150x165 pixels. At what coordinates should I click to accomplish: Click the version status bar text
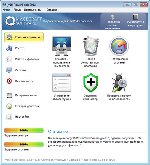(x=60, y=160)
